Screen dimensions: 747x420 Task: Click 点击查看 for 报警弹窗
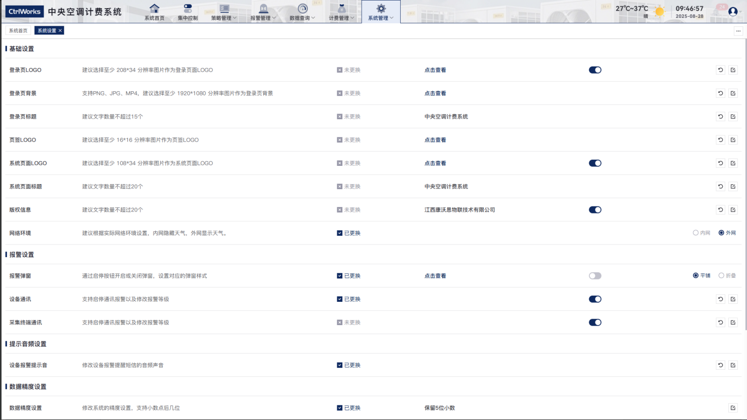click(x=435, y=276)
